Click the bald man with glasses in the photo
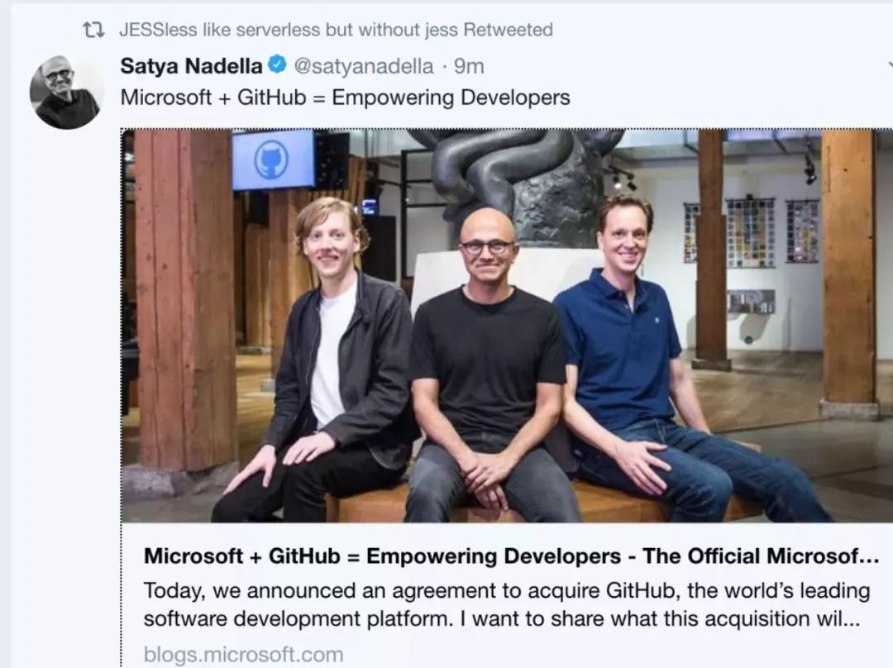Screen dimensions: 893x668 (x=488, y=347)
